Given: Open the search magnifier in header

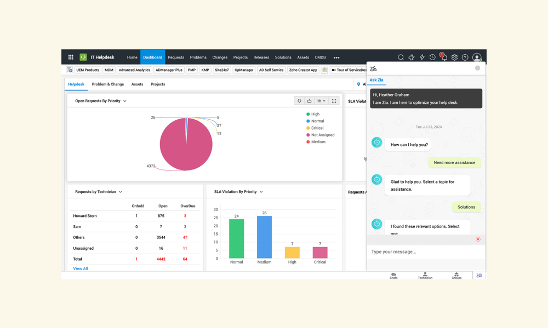Looking at the screenshot, I should tap(401, 57).
